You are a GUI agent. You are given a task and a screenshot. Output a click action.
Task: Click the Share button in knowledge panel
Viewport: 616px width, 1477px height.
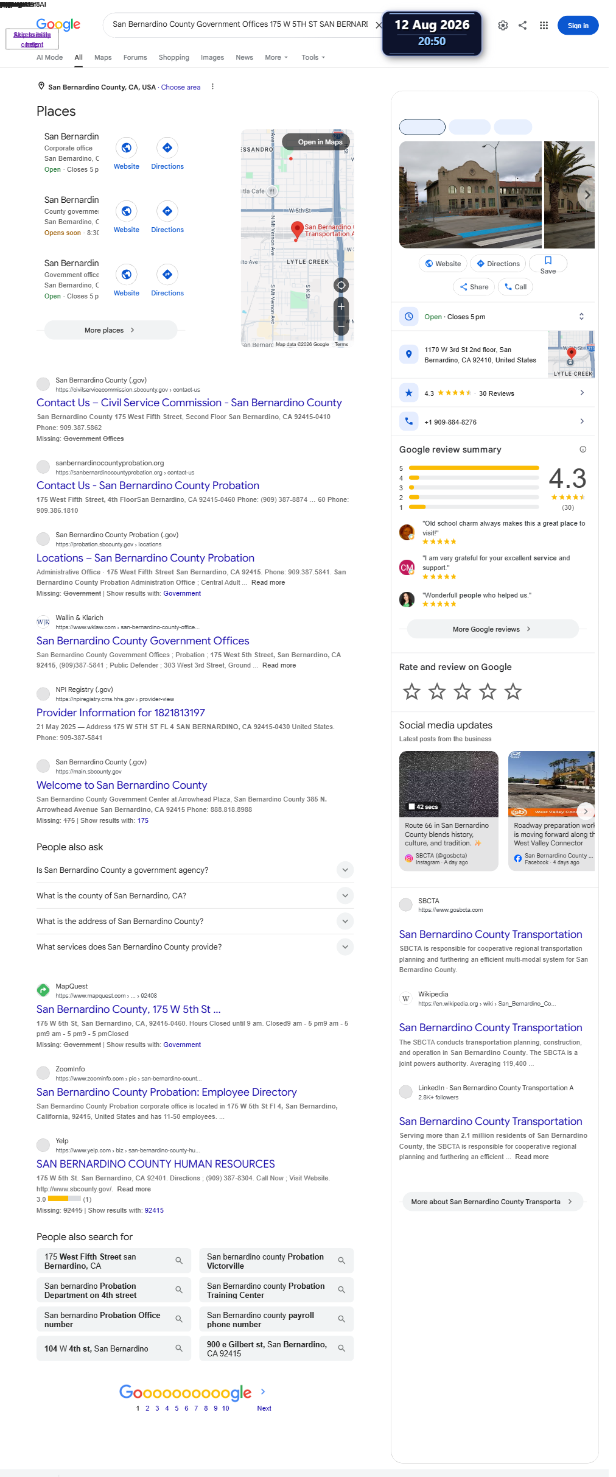[x=474, y=287]
